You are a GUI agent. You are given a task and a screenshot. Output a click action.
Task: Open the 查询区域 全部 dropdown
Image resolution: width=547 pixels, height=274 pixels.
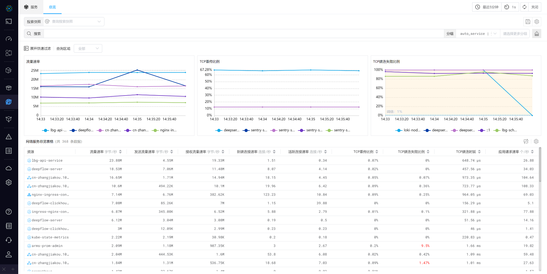88,49
